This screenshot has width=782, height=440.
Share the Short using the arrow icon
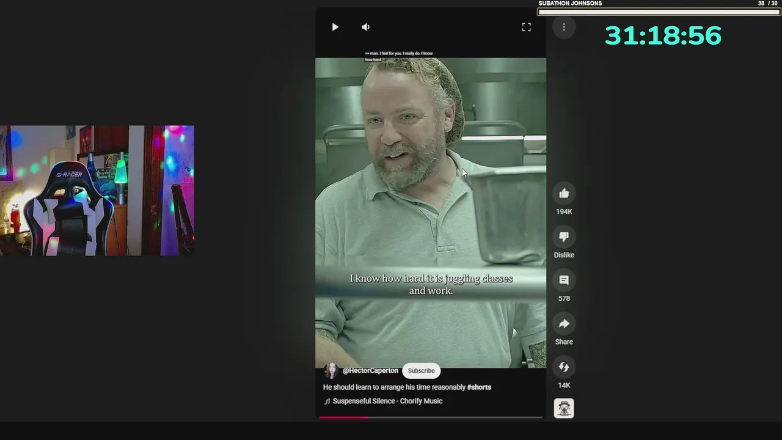(564, 324)
